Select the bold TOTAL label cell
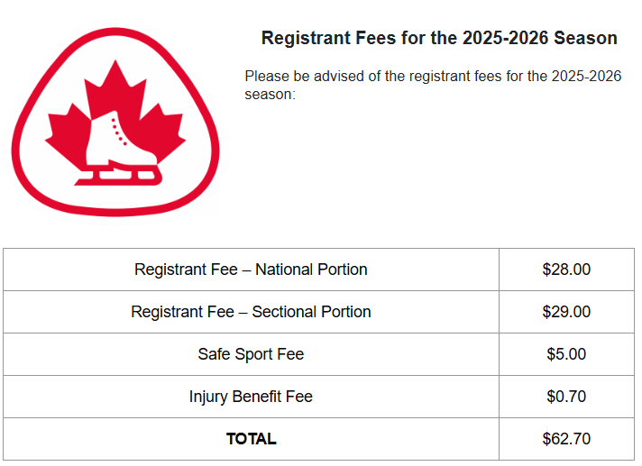642x466 pixels. 251,439
